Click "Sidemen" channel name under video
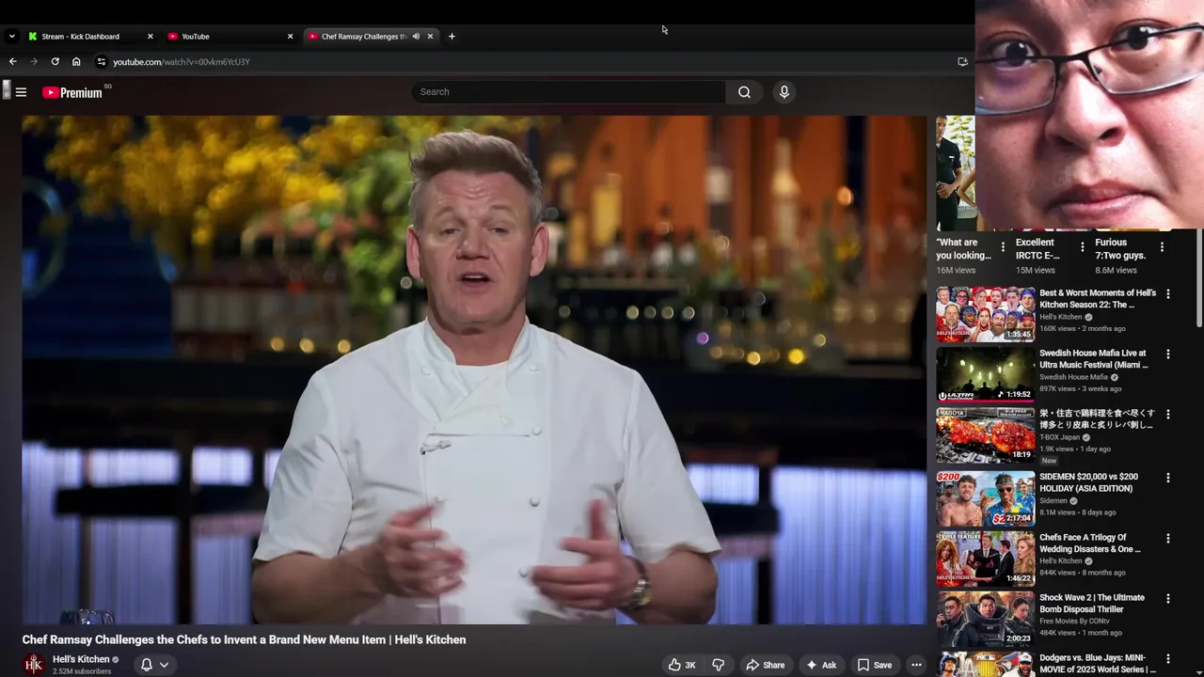Viewport: 1204px width, 677px height. 1053,501
